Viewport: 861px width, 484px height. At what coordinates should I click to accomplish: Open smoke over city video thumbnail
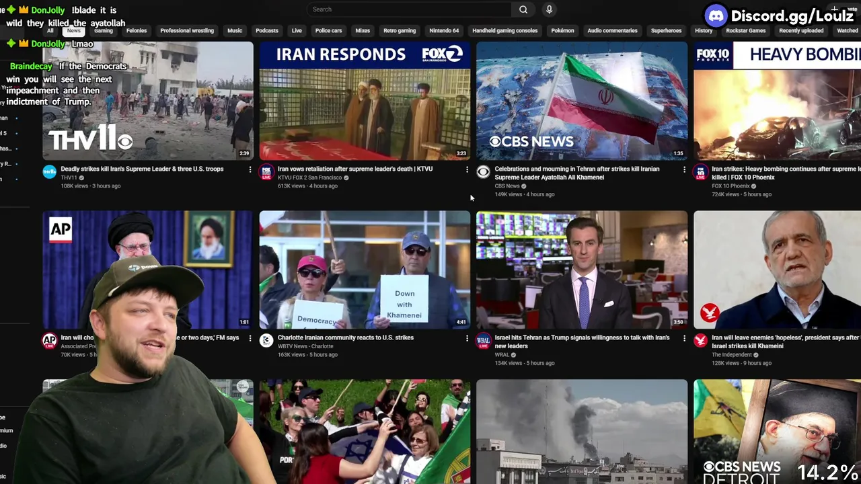tap(582, 432)
